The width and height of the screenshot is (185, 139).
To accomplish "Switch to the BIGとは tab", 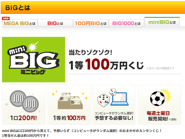I will [55, 23].
